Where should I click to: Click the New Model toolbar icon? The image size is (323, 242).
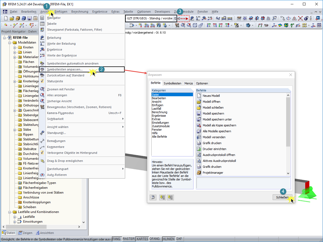6,18
